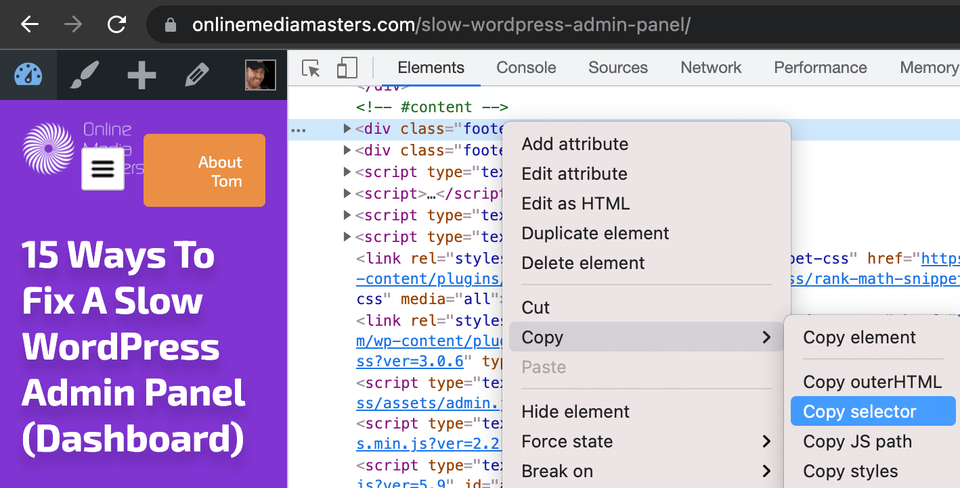Edit the post with the pencil icon
The width and height of the screenshot is (960, 488).
196,75
